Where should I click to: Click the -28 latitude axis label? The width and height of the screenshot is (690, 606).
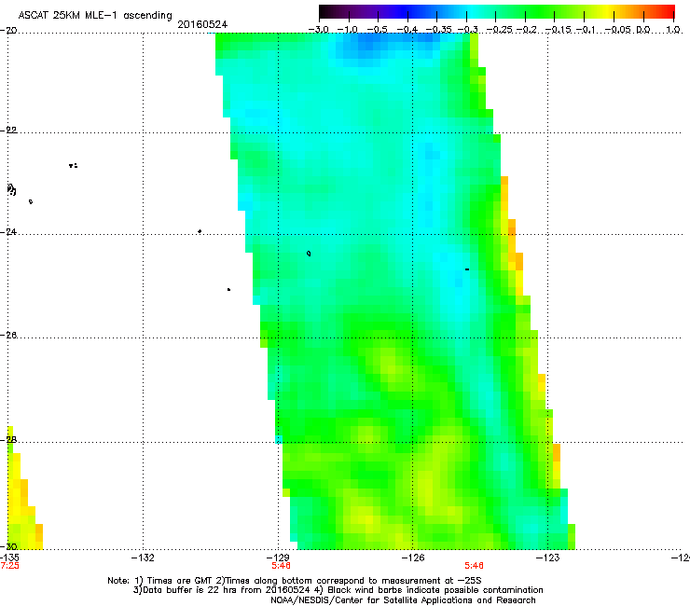[8, 440]
